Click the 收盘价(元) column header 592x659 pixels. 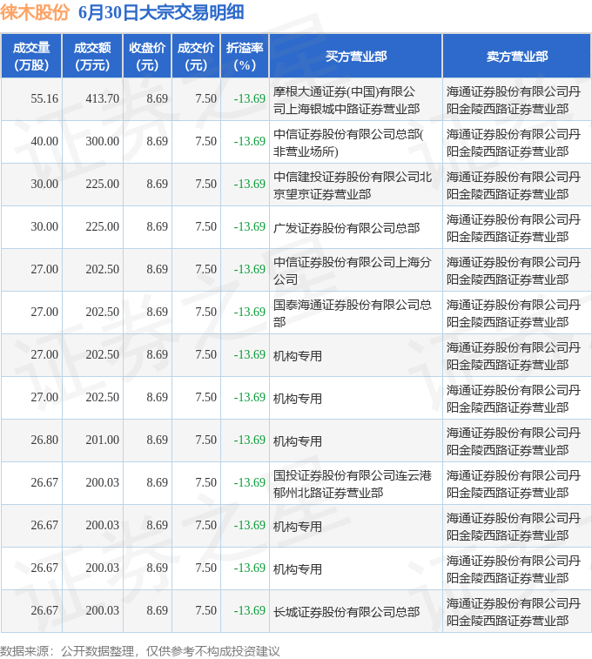tap(147, 57)
